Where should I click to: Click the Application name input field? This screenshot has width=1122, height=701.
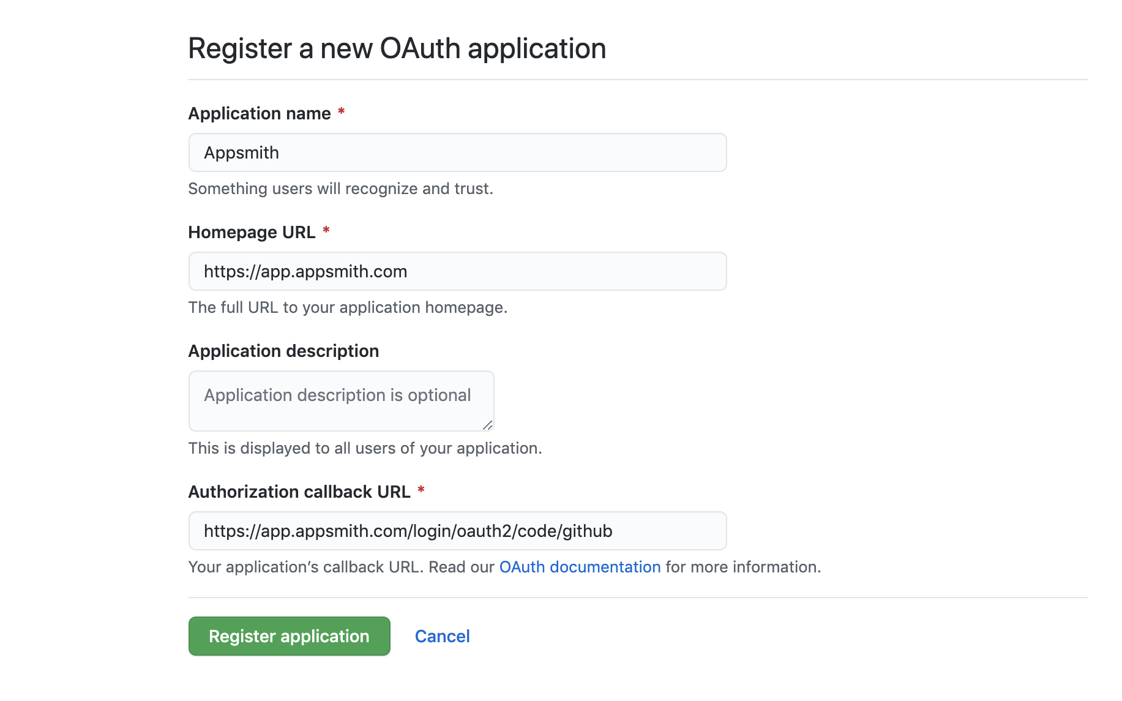457,152
